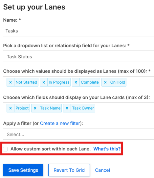Remove the Not Started lane tag

click(11, 82)
